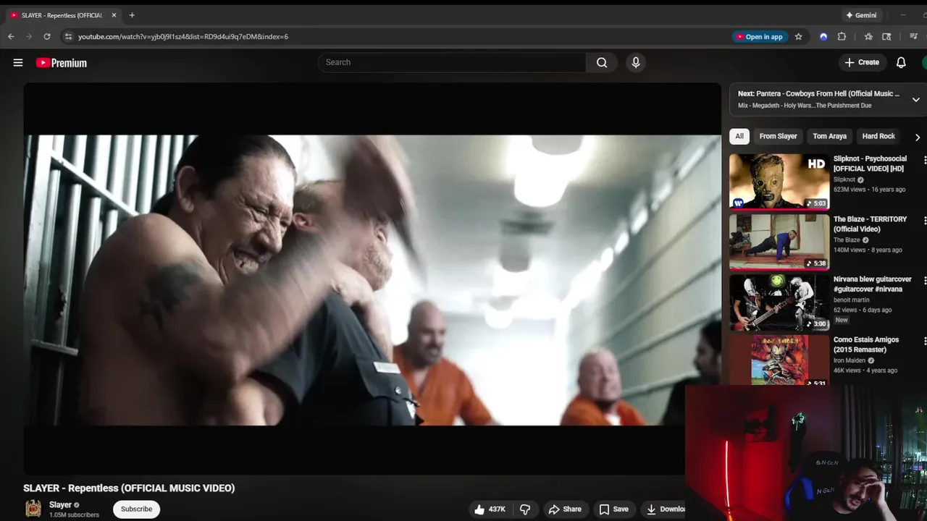
Task: Expand the Next playlist panel chevron
Action: (x=915, y=99)
